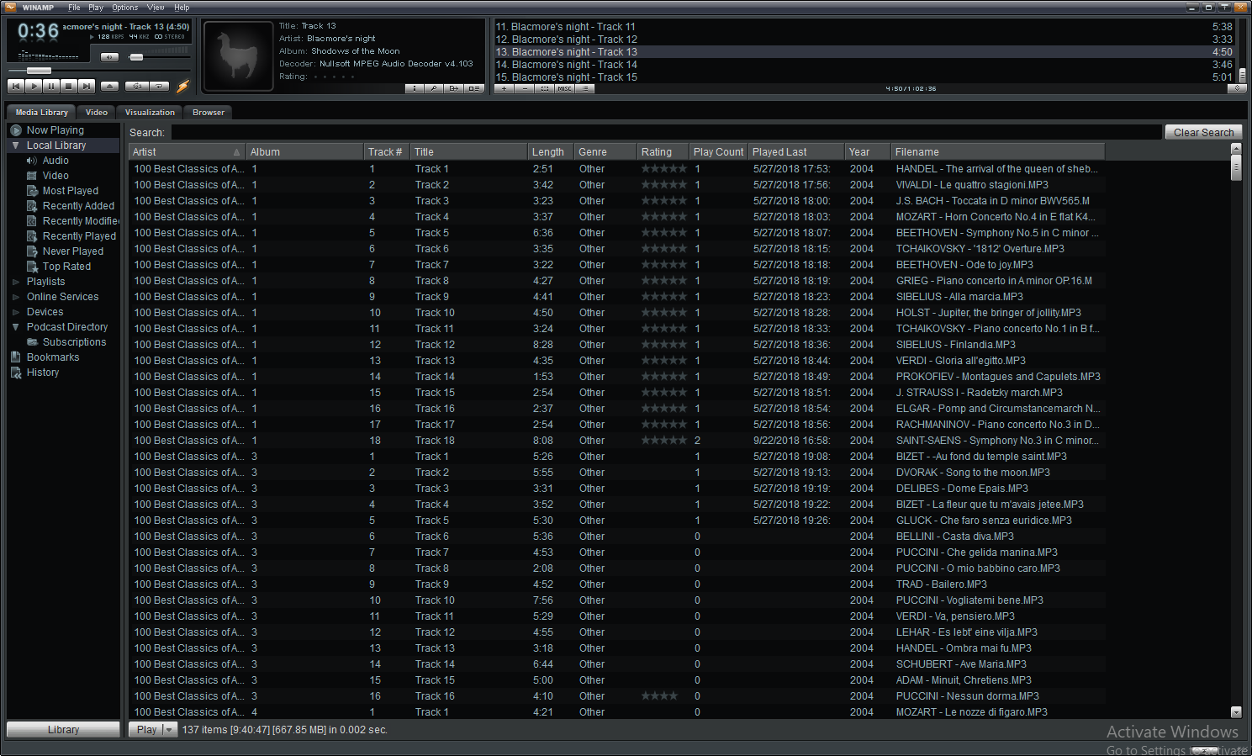Sort by the Rating column header
This screenshot has width=1252, height=756.
[x=663, y=152]
